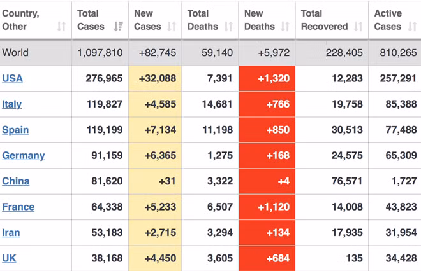Select USA total cases 276,965
421x271 pixels.
[104, 78]
